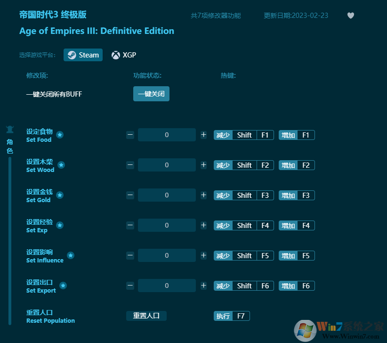The width and height of the screenshot is (387, 343).
Task: Decrease Set Food value with minus button
Action: pyautogui.click(x=130, y=135)
